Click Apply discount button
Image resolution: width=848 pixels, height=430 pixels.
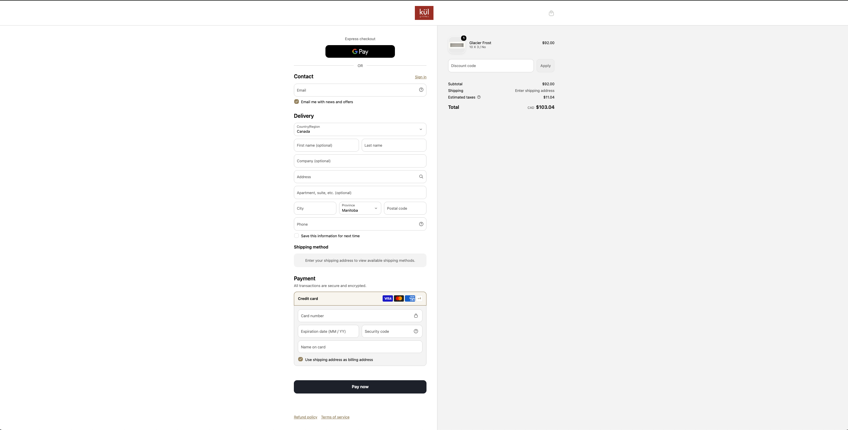[545, 66]
